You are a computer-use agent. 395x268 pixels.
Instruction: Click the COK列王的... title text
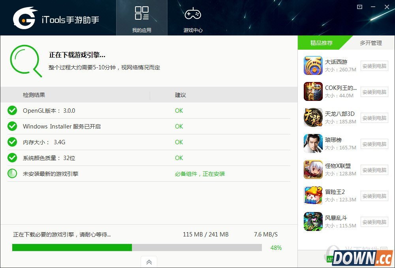pyautogui.click(x=341, y=88)
